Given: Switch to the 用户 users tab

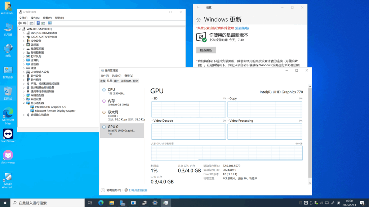Looking at the screenshot, I should point(116,81).
